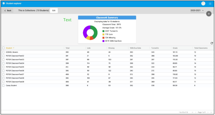This screenshot has width=215, height=115.
Task: Go to last page pagination icon
Action: tap(211, 112)
